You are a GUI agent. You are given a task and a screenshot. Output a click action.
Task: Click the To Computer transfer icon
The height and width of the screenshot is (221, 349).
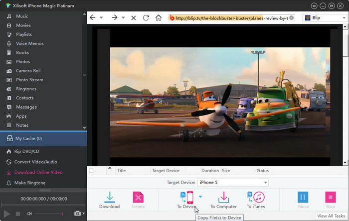click(x=223, y=197)
